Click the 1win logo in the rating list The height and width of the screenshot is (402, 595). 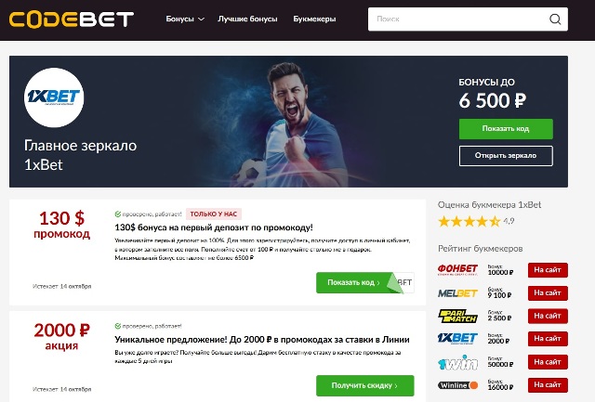[x=457, y=362]
